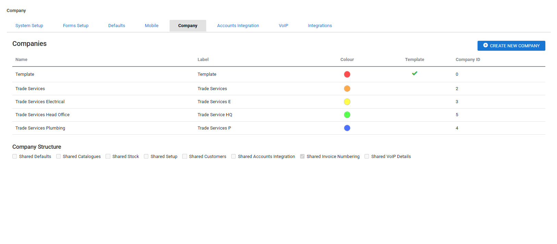Toggle the Shared Stock checkbox
Screen dimensions: 557x244
coord(108,157)
